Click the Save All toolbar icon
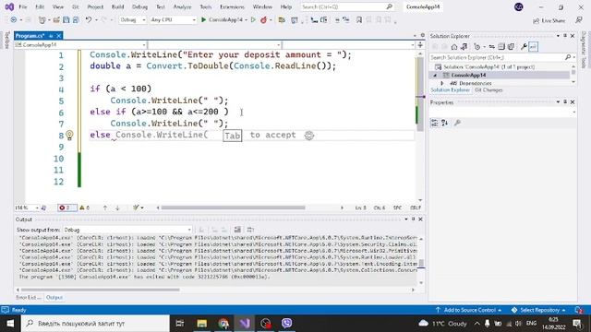591x332 pixels. (76, 20)
